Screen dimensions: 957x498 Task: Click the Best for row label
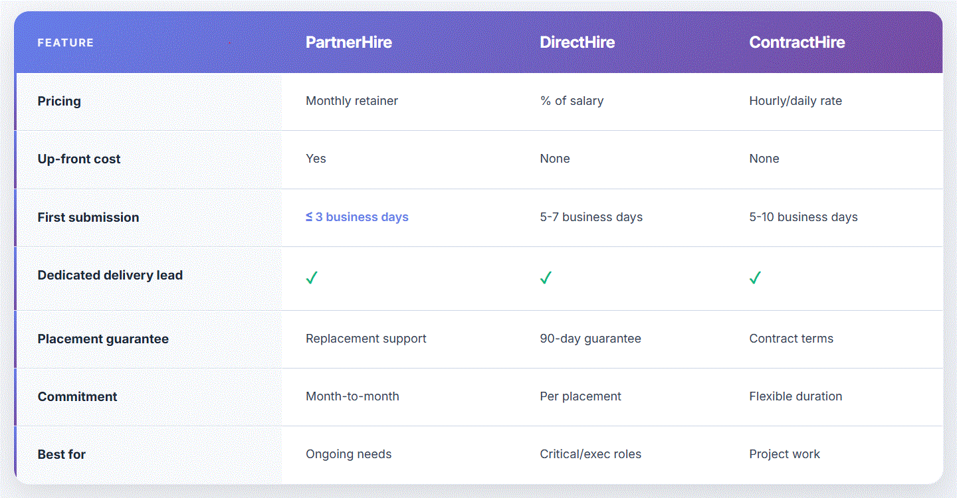tap(62, 455)
